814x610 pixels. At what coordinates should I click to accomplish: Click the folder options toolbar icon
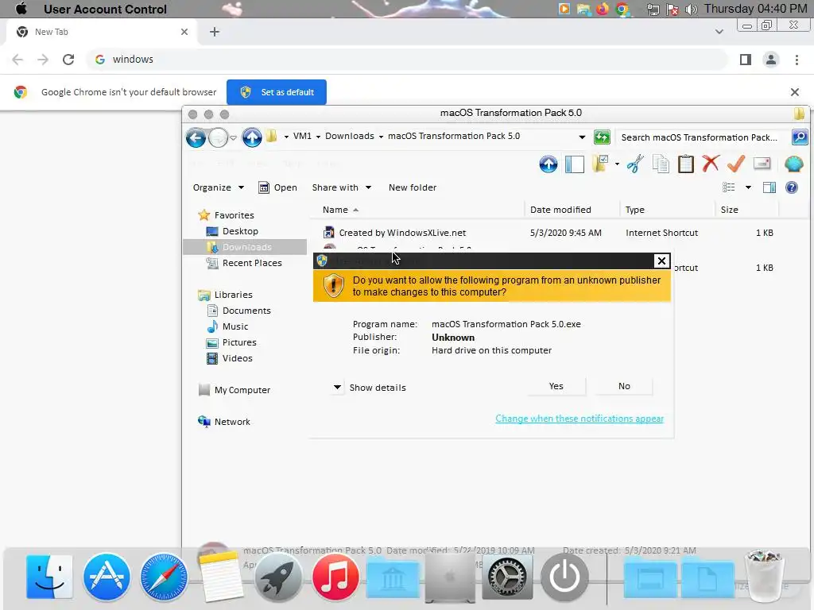point(601,164)
